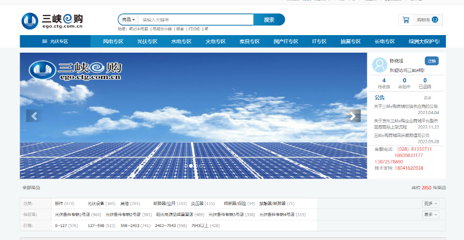Screen dimensions: 464x240
Task: Open announcement 关于发布三峡e购企业商城平台型供应商商品上架流程
Action: [x=406, y=124]
